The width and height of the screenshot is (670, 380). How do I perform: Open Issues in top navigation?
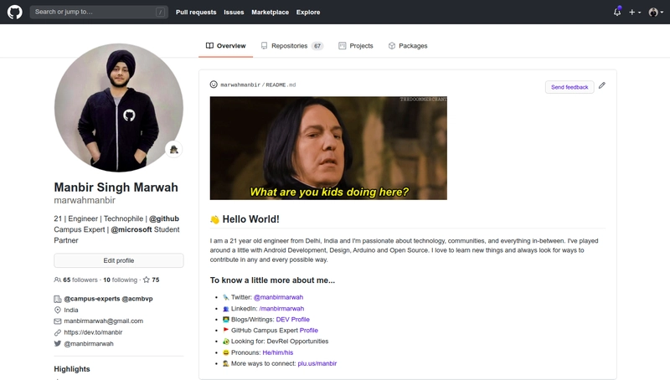point(234,13)
